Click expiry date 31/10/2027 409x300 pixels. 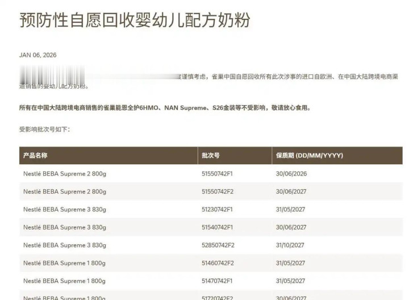(290, 245)
